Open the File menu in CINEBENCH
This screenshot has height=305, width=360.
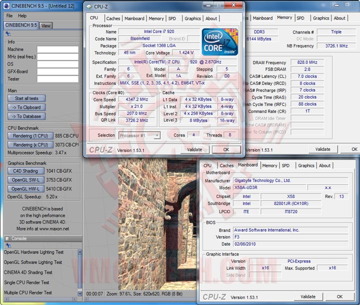[x=9, y=16]
